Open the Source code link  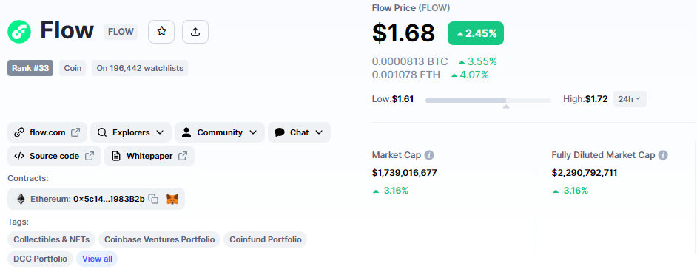coord(54,156)
